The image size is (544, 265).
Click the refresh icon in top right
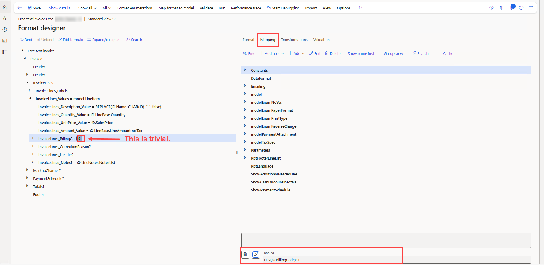(x=521, y=8)
